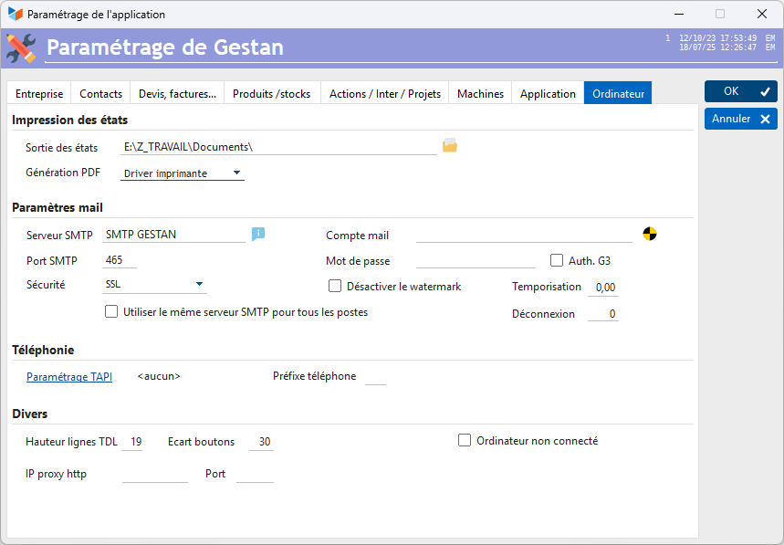Image resolution: width=784 pixels, height=545 pixels.
Task: Open the Produits /stocks tab
Action: point(271,93)
